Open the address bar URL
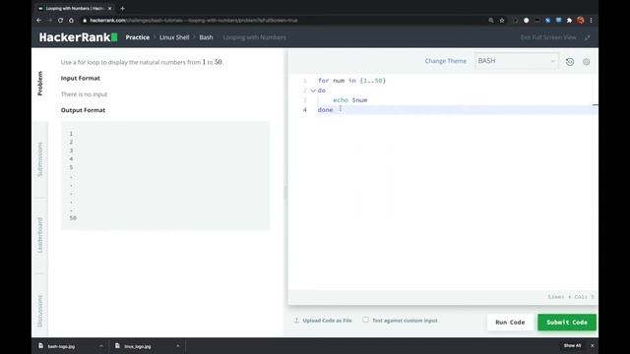This screenshot has width=630, height=354. (x=194, y=20)
